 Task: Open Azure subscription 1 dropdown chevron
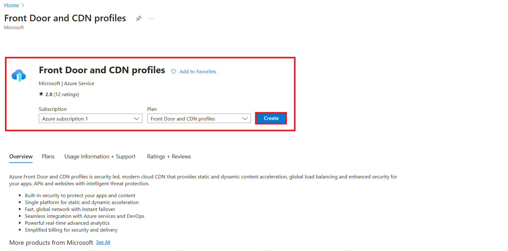pos(136,118)
